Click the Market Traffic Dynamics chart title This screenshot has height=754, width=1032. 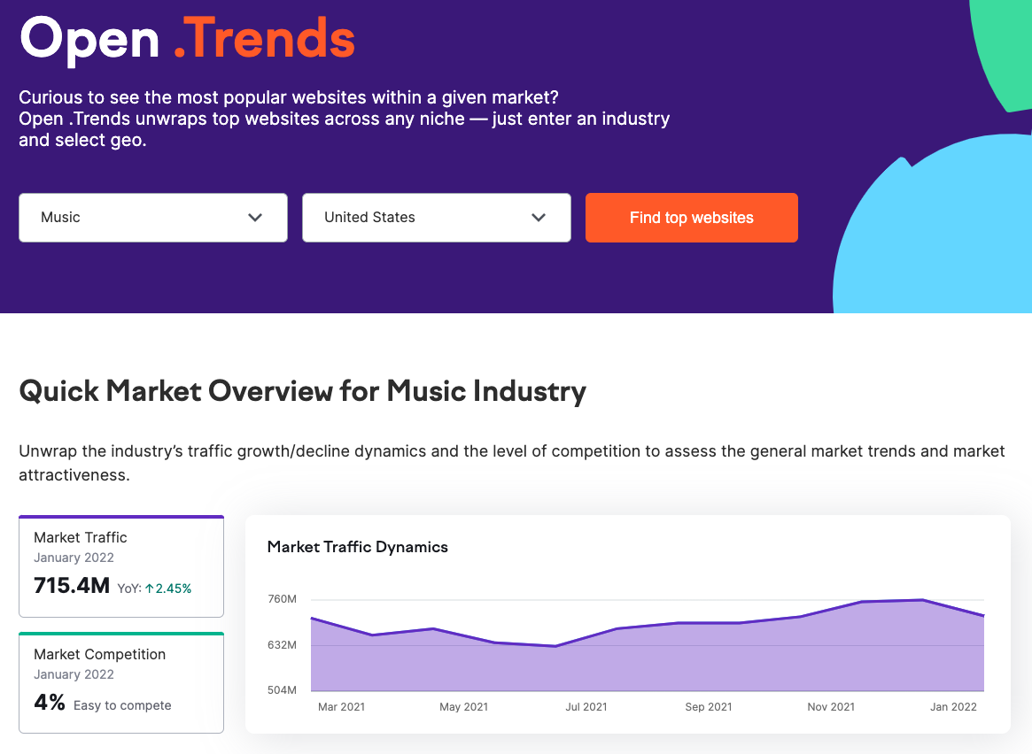tap(357, 547)
